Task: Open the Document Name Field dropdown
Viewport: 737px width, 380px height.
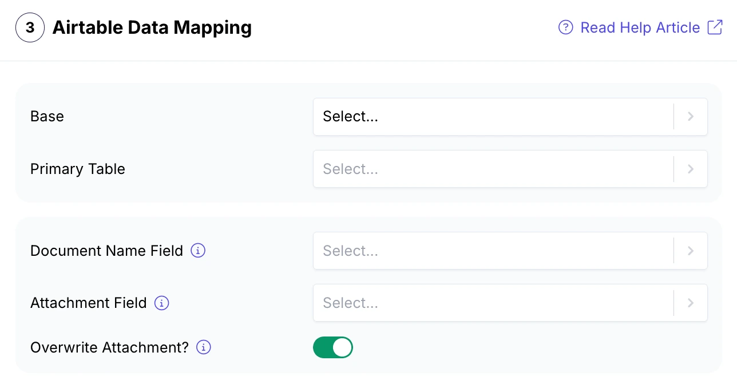Action: (x=492, y=251)
